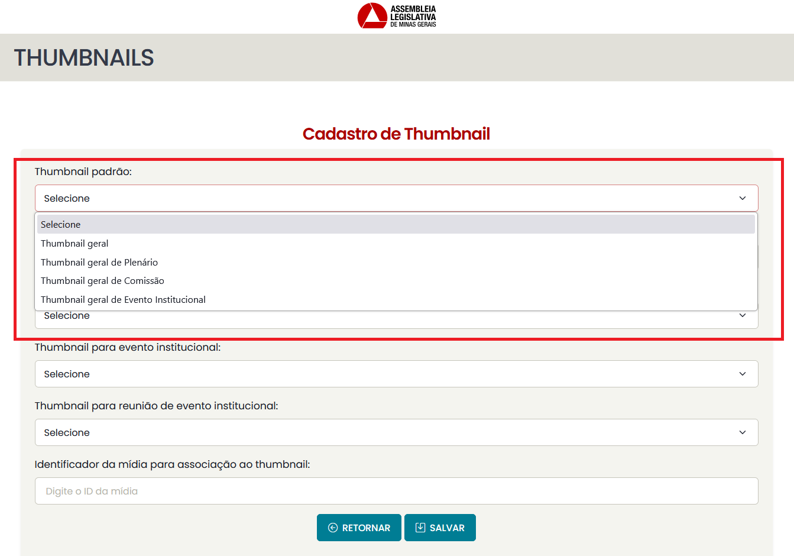Pick 'Thumbnail geral de Plenário' option

pos(99,263)
